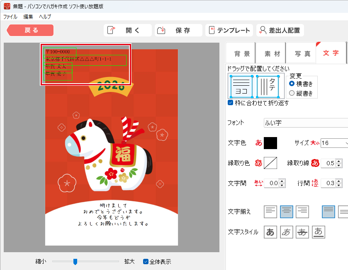Toggle the 全体表示 checkbox

(x=146, y=261)
